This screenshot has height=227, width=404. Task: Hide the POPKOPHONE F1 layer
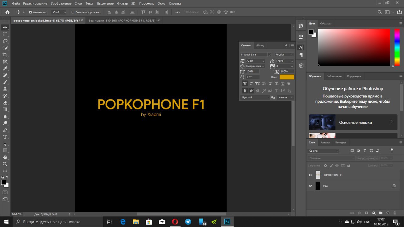tap(310, 175)
